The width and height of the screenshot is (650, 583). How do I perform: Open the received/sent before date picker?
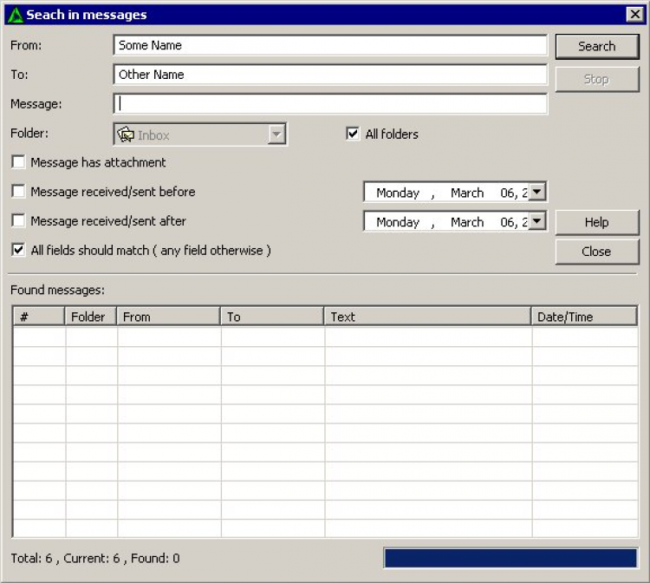[x=537, y=193]
